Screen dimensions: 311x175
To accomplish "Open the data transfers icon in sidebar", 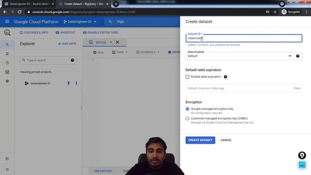I will [7, 54].
